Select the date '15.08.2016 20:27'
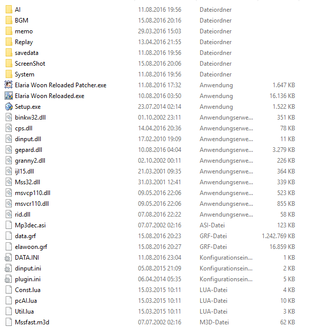311x329 pixels. point(160,247)
